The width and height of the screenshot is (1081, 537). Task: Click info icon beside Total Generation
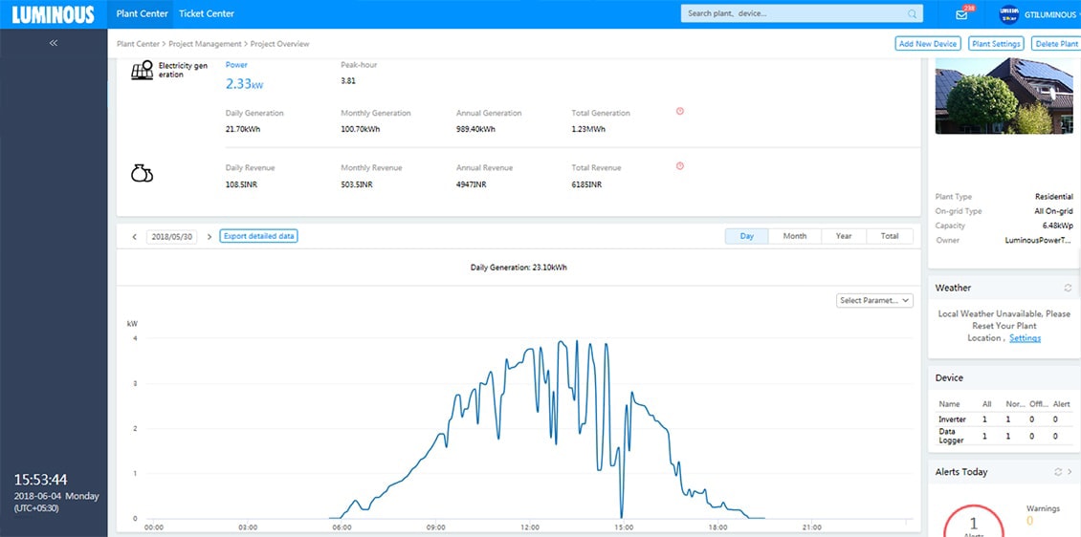[680, 111]
